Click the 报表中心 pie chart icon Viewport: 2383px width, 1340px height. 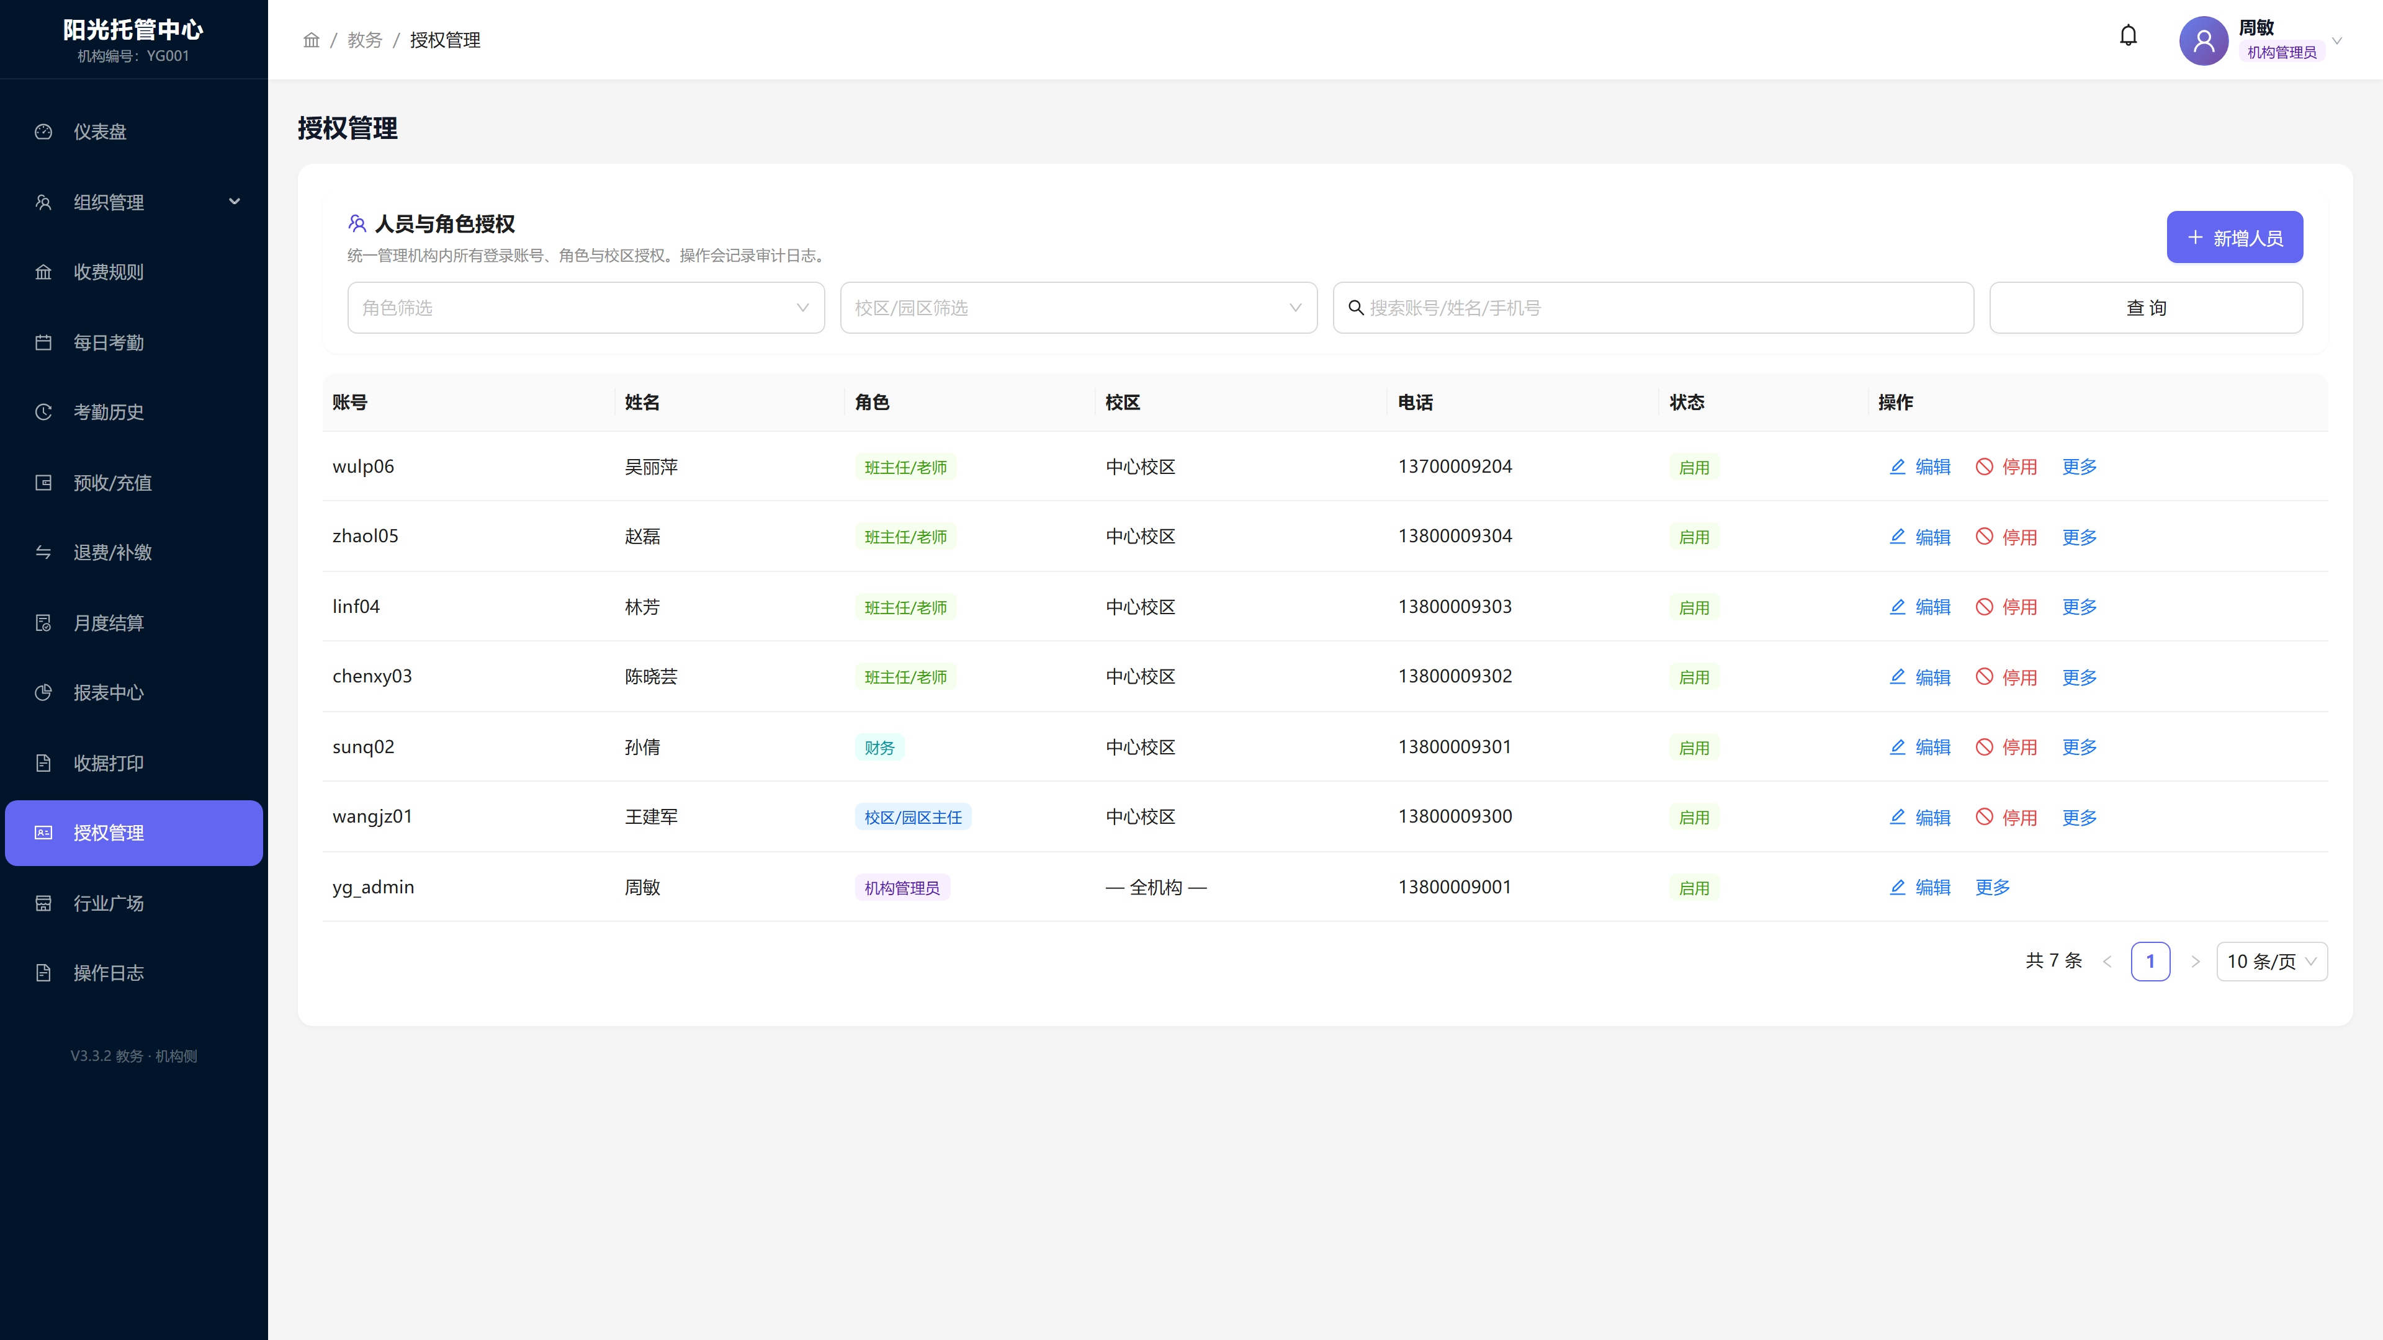tap(43, 692)
